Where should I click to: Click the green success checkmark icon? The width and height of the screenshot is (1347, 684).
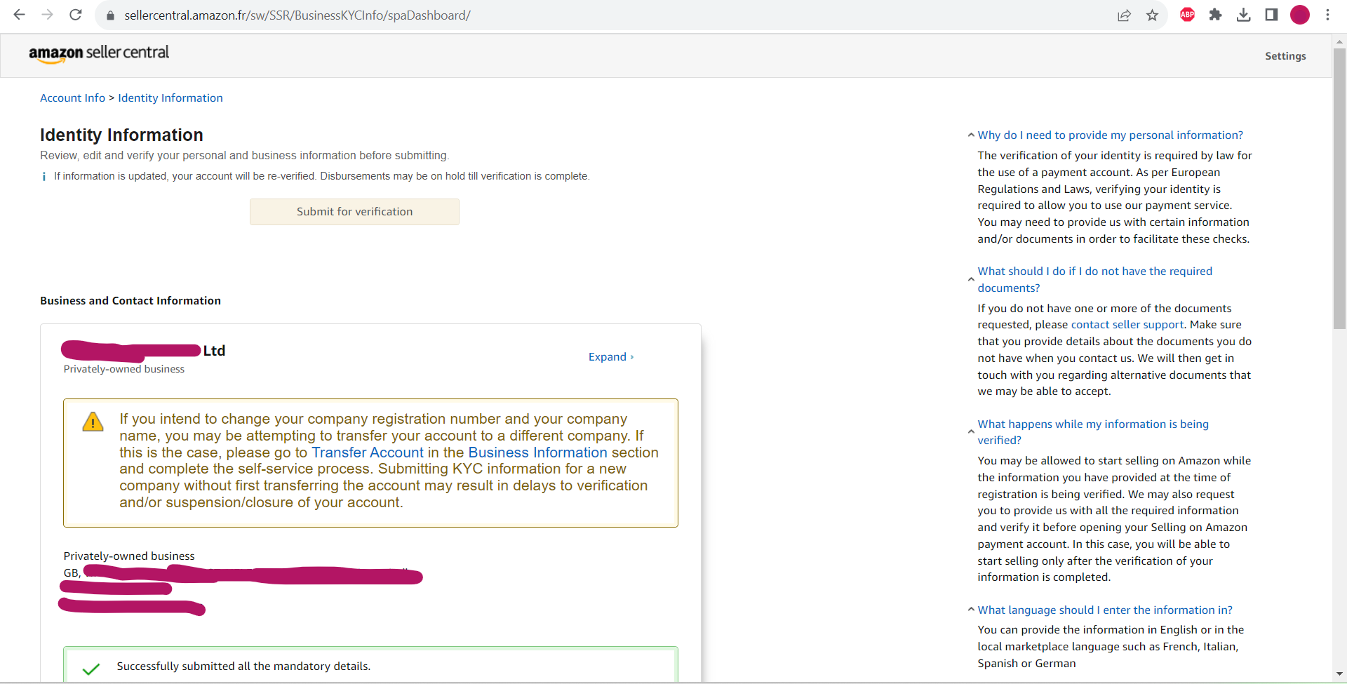coord(91,669)
